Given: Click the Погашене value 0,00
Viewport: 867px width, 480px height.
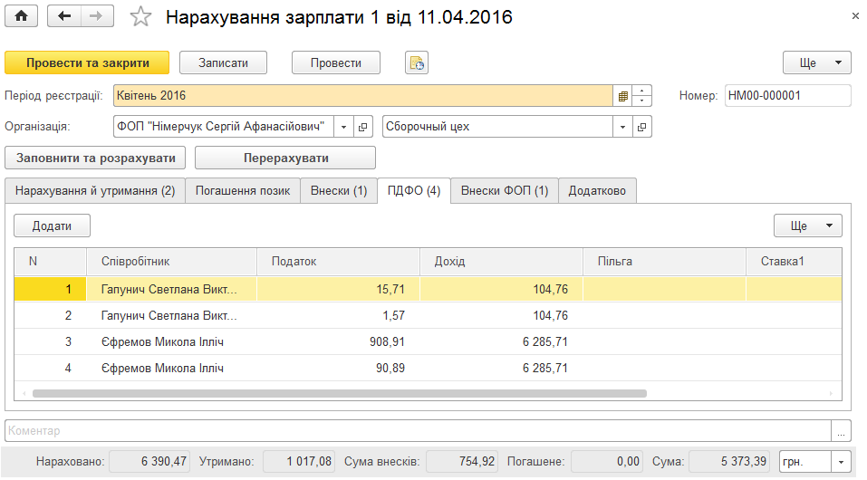Looking at the screenshot, I should tap(607, 462).
